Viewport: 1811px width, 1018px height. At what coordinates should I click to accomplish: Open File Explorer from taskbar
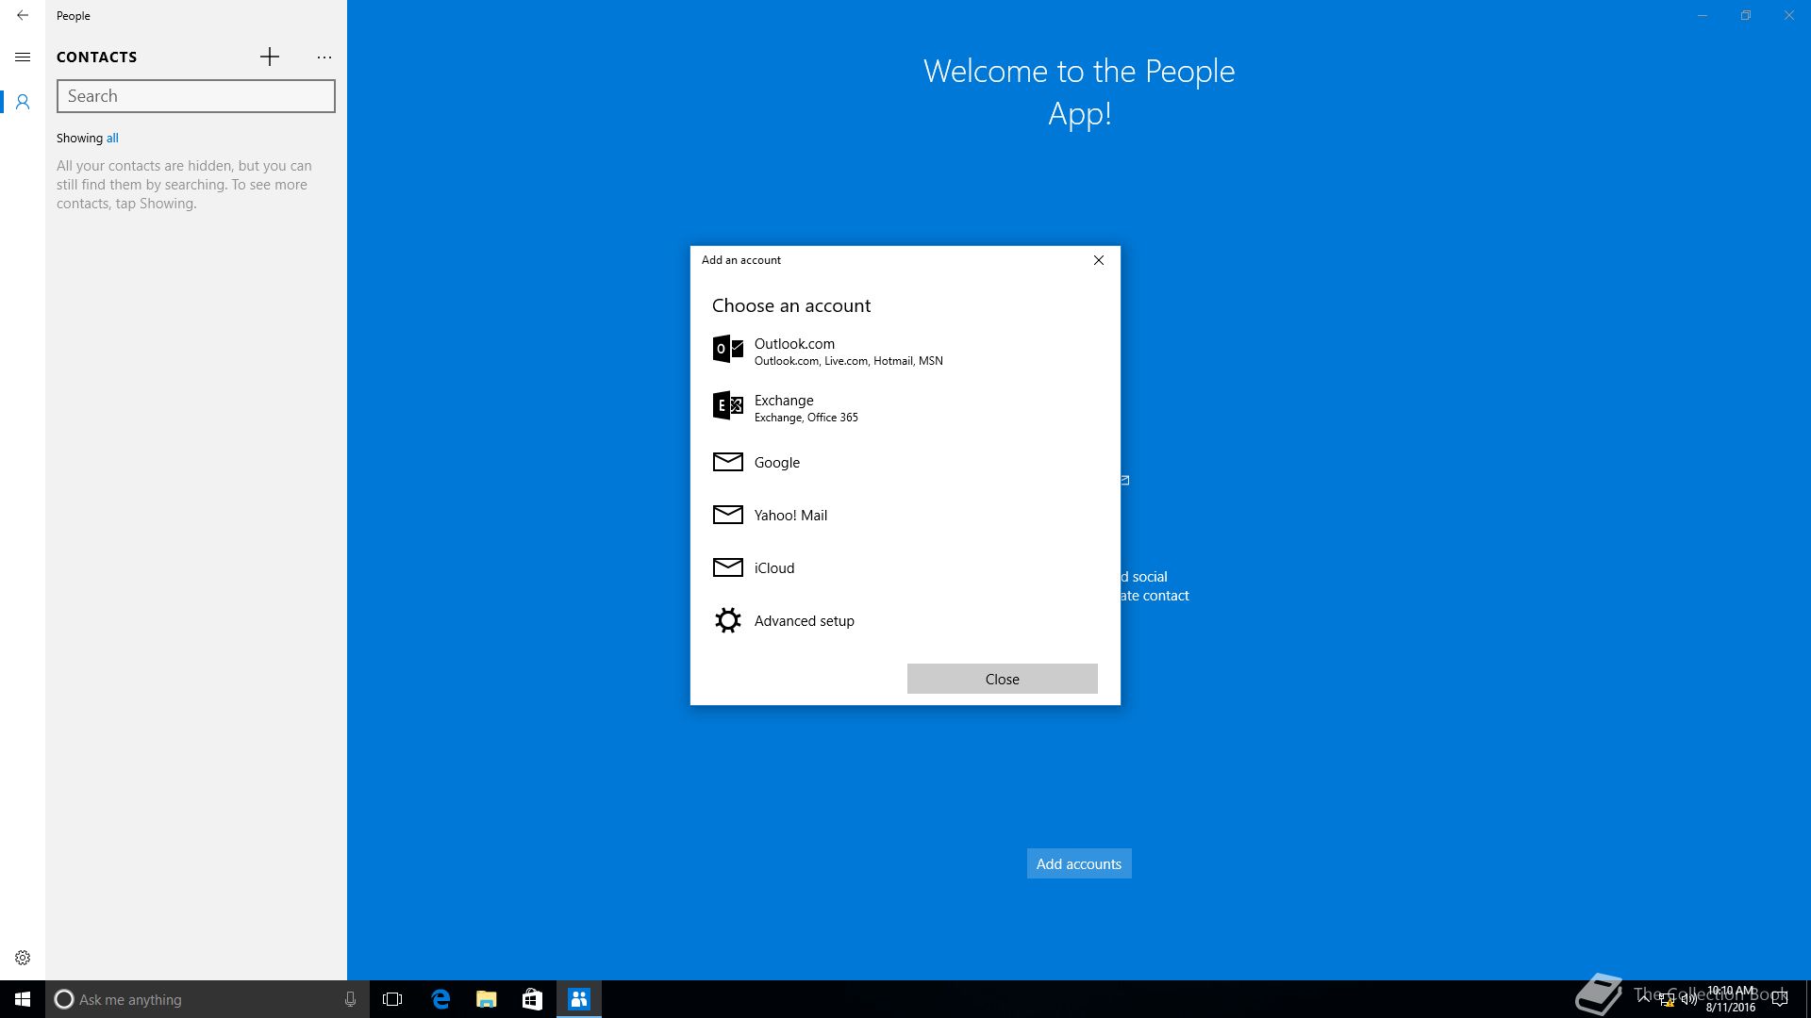point(486,999)
